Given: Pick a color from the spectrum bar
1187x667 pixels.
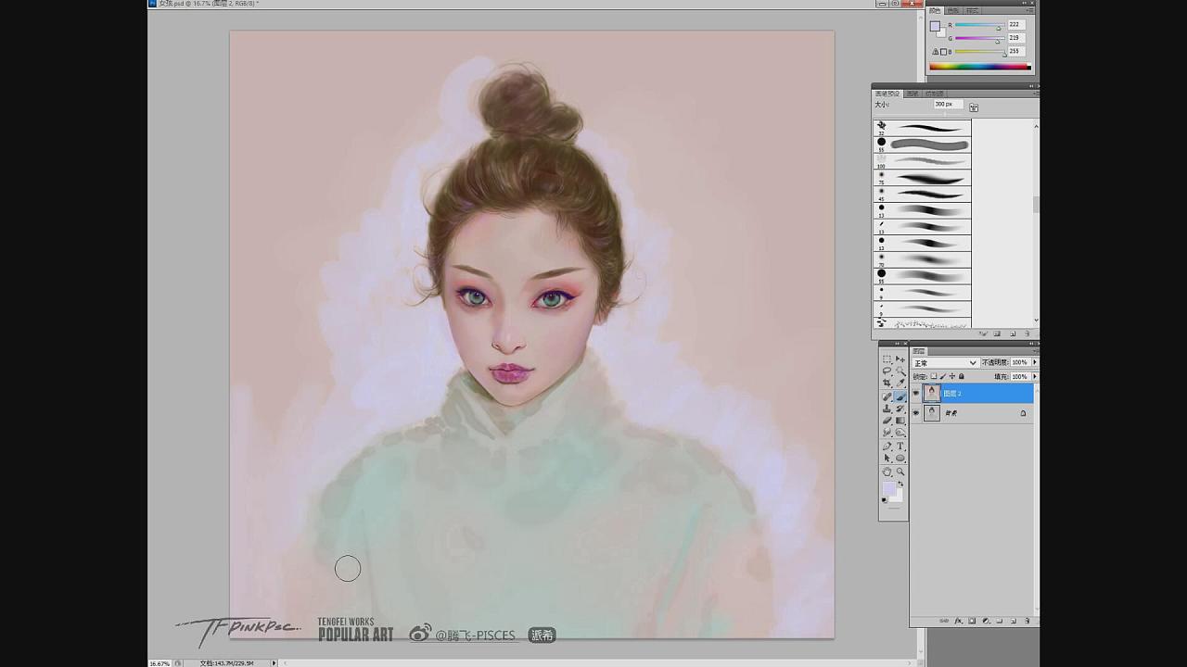Looking at the screenshot, I should (x=980, y=67).
